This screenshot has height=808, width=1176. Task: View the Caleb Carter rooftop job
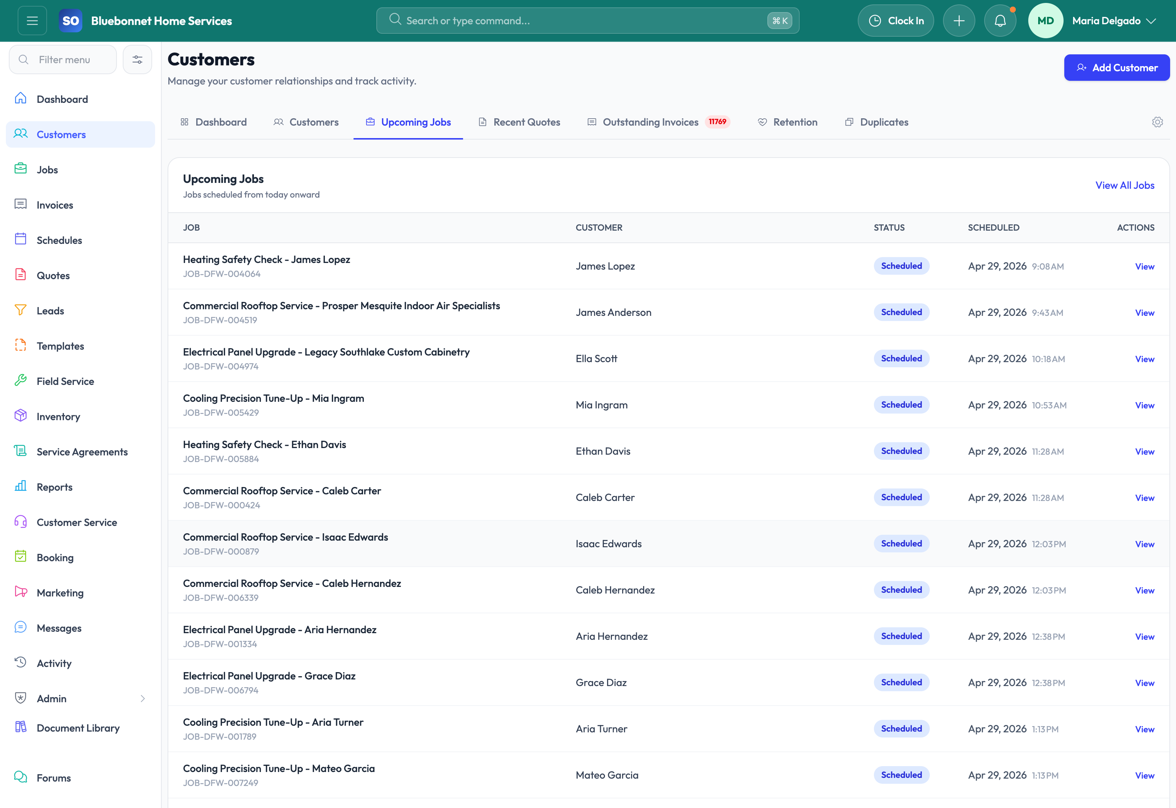tap(1145, 498)
